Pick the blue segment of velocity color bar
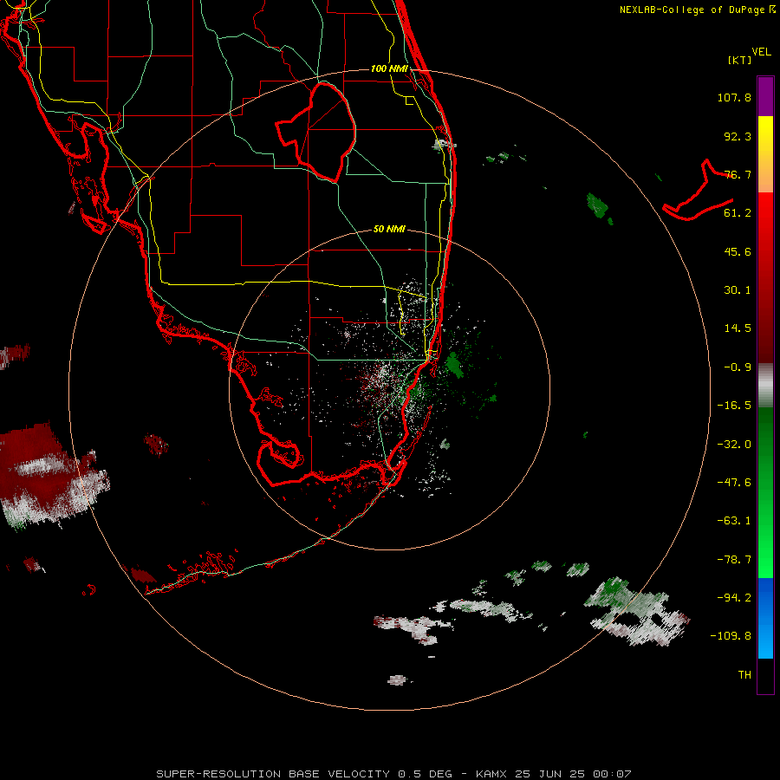 click(765, 618)
